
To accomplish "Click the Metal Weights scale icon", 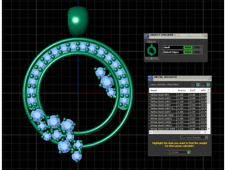I will pos(150,78).
